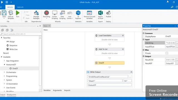Click Paste in Edit group
This screenshot has width=178, height=100.
click(x=26, y=18)
